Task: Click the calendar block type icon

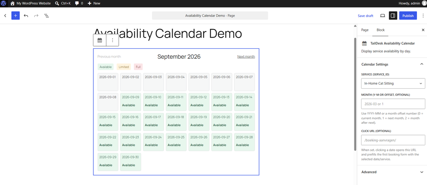Action: [100, 40]
